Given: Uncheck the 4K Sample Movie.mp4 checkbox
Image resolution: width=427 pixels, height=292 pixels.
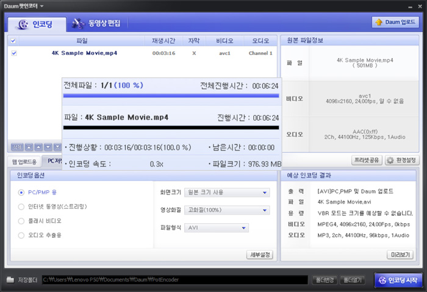Looking at the screenshot, I should tap(14, 53).
